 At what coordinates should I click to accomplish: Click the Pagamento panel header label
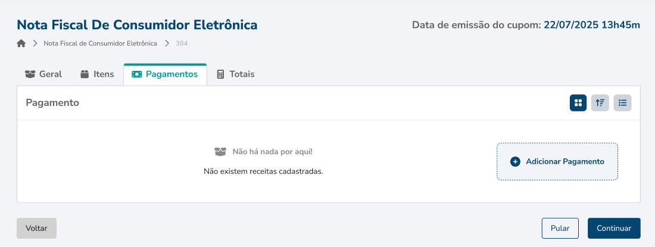tap(52, 103)
